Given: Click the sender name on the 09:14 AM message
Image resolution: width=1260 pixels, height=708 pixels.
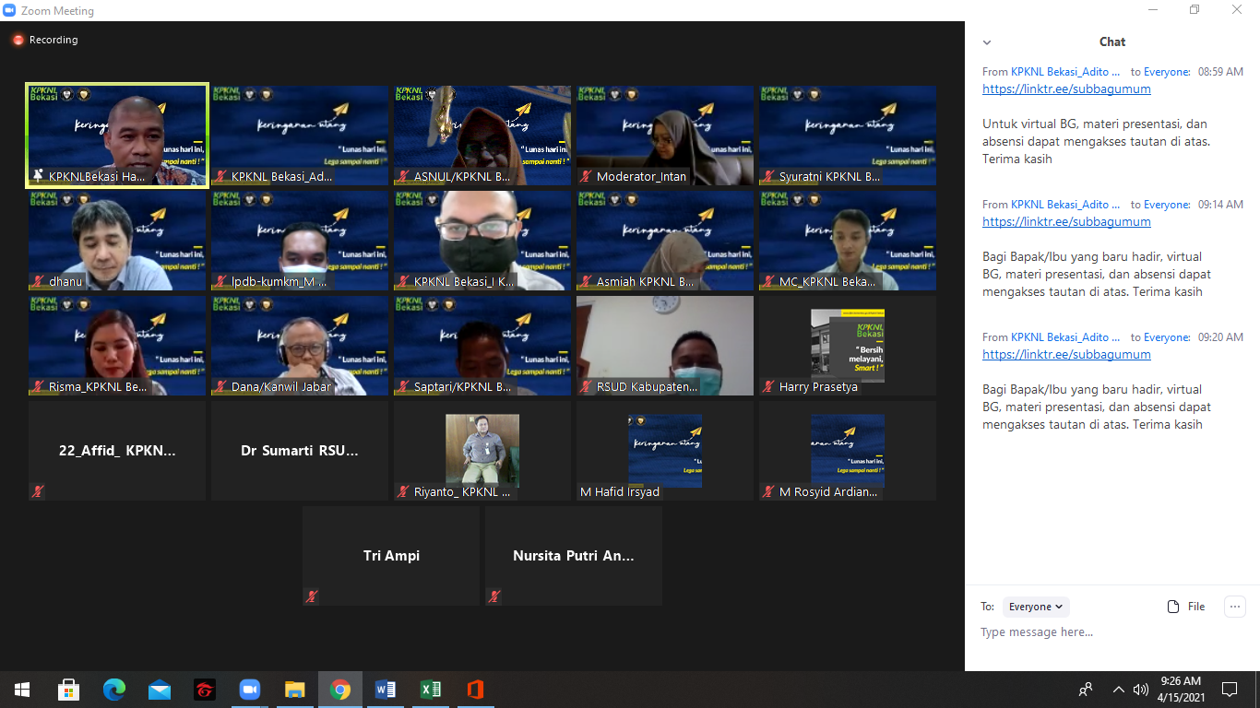Looking at the screenshot, I should pos(1065,205).
